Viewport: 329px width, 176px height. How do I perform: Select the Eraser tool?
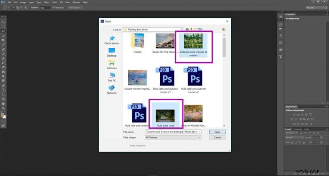pyautogui.click(x=3, y=67)
